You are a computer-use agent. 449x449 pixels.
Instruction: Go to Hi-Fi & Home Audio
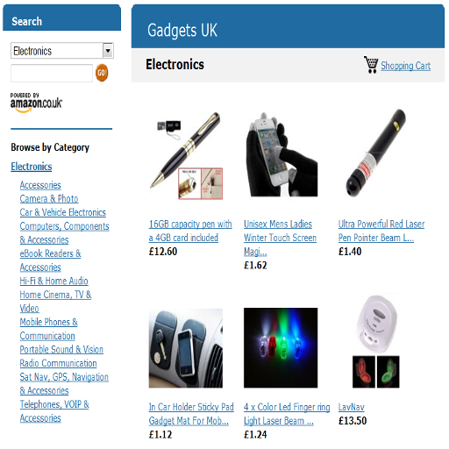pyautogui.click(x=53, y=281)
